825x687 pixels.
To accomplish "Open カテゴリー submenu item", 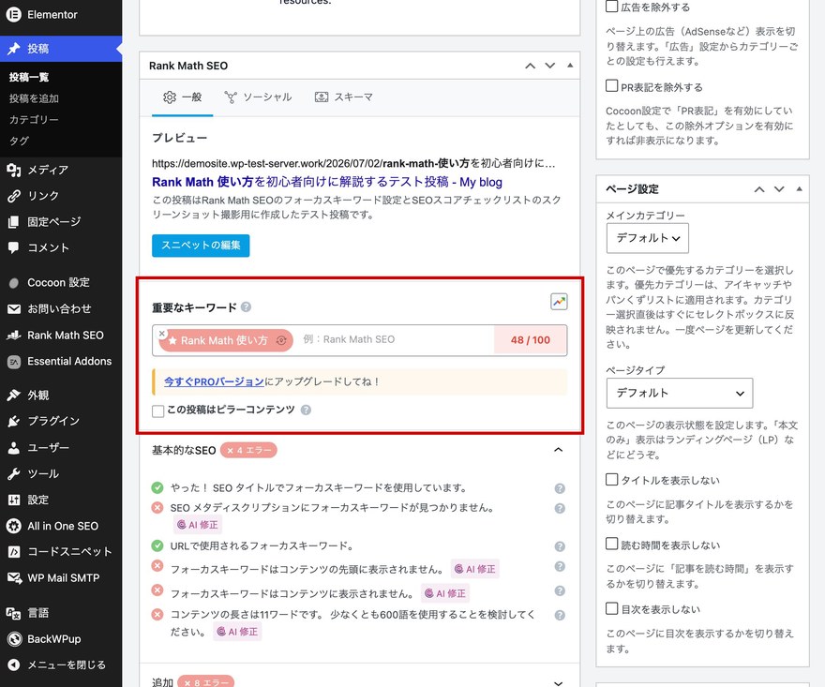I will [34, 119].
